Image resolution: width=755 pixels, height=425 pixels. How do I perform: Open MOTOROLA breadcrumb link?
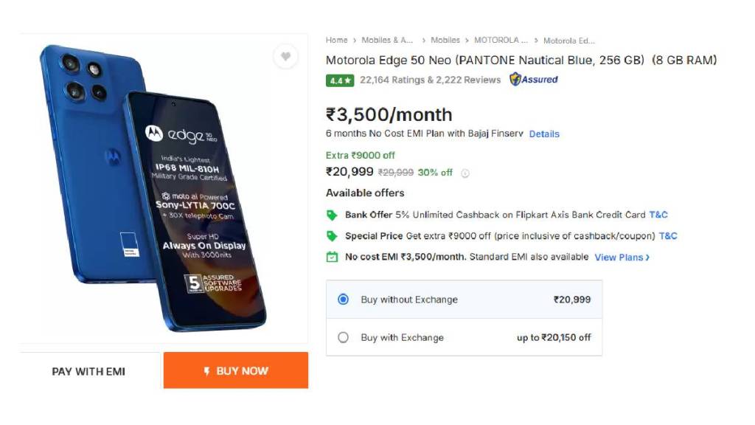click(501, 41)
